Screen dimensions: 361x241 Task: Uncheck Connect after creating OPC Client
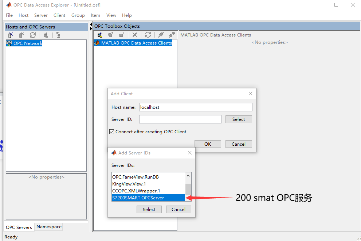tap(111, 132)
